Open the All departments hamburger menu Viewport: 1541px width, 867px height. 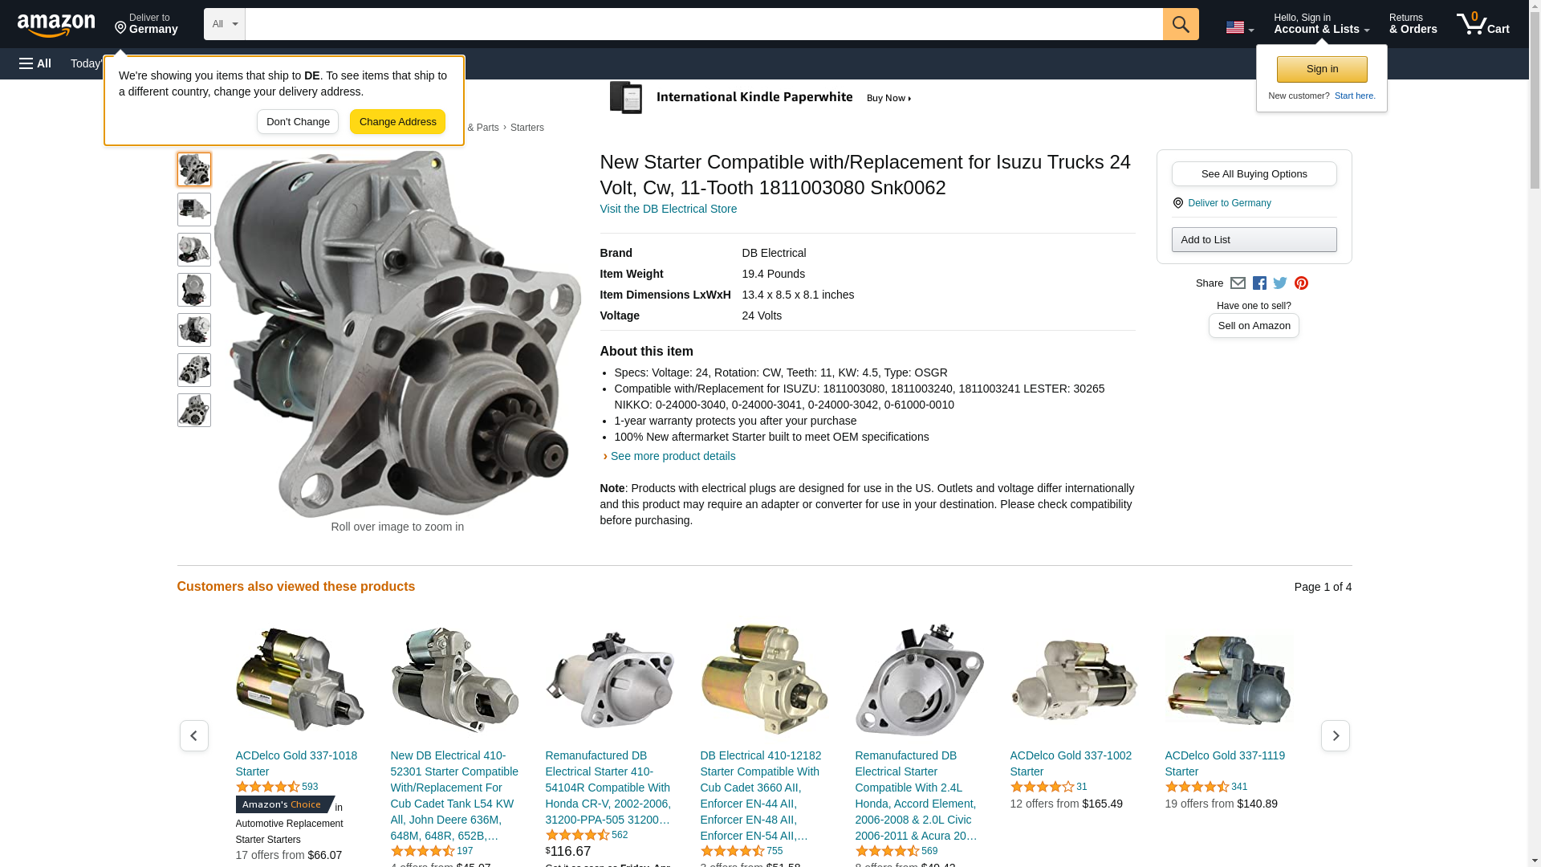(x=35, y=63)
